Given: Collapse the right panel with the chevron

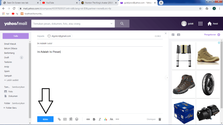Looking at the screenshot, I should (x=167, y=78).
